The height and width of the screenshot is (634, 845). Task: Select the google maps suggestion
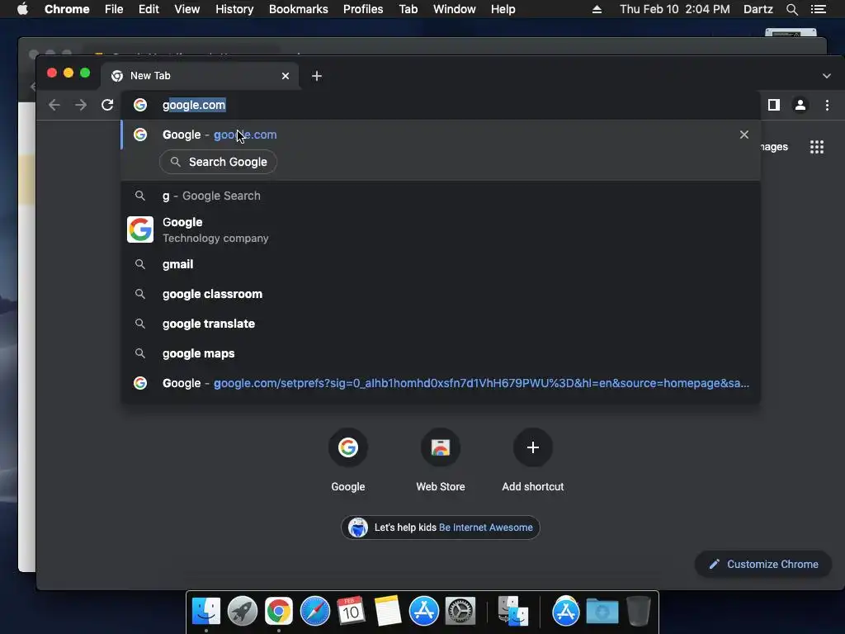tap(441, 353)
